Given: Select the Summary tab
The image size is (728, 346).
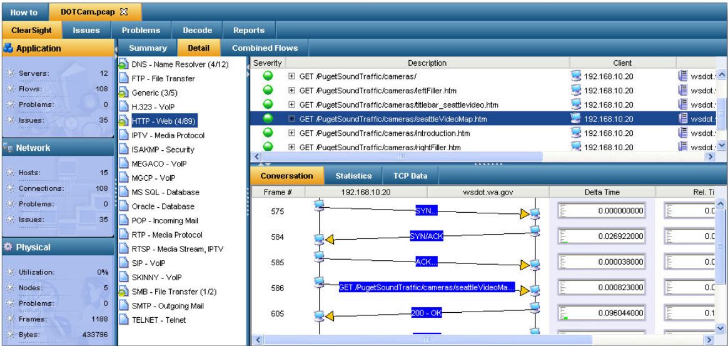Looking at the screenshot, I should click(148, 48).
